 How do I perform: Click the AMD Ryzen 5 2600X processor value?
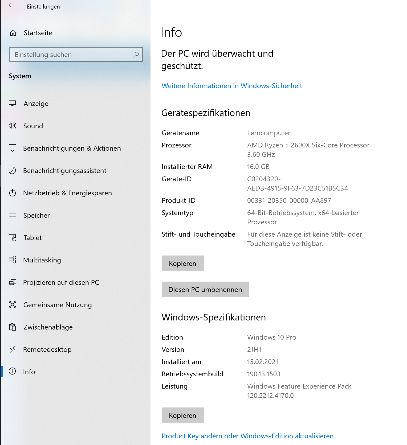(308, 150)
